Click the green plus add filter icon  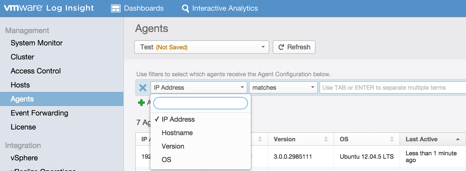click(141, 103)
